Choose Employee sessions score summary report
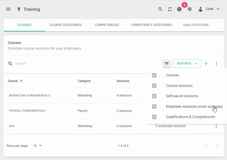 [187, 106]
